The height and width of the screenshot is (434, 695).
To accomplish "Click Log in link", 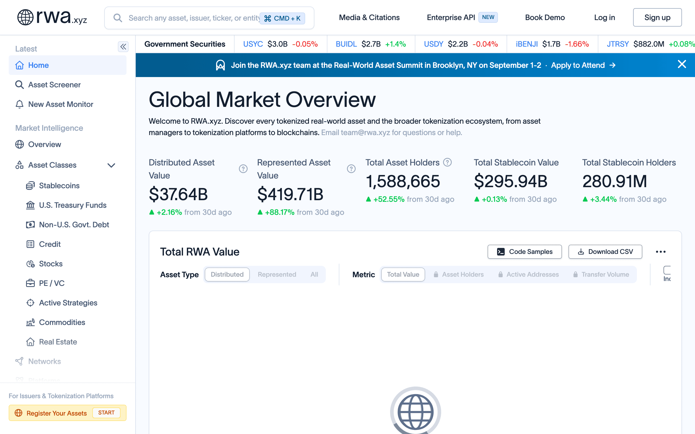I will click(605, 18).
